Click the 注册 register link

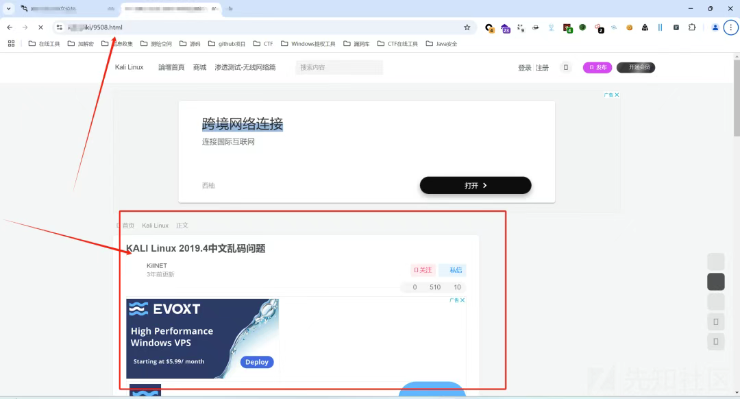542,67
